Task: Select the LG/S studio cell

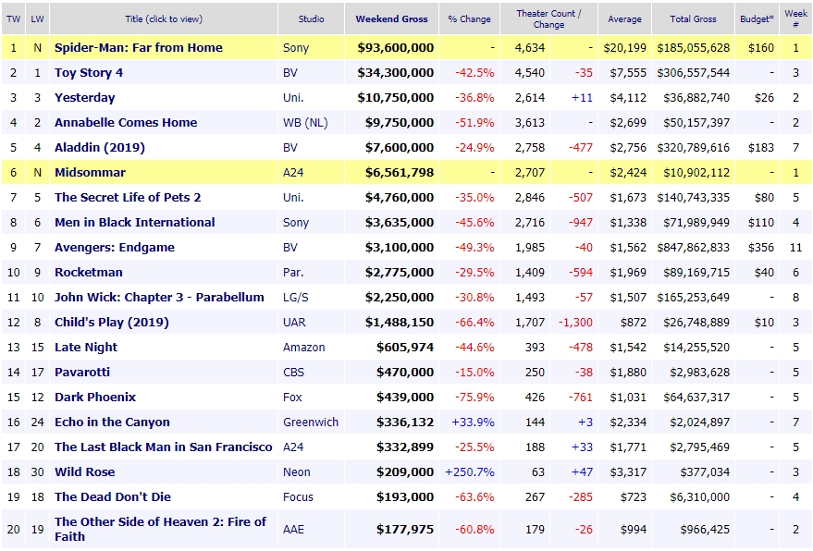Action: pos(296,297)
